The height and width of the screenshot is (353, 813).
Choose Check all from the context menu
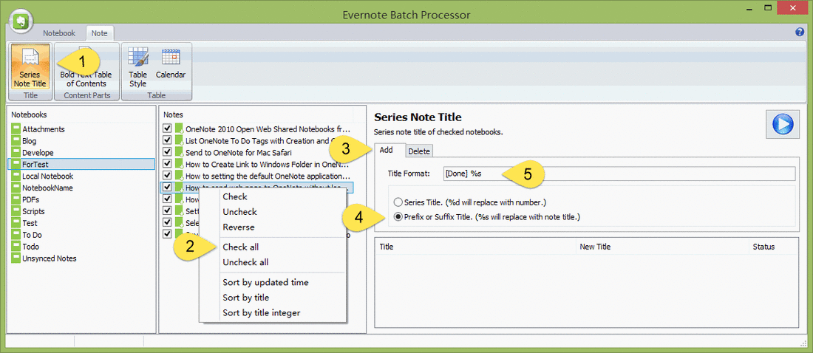point(241,247)
